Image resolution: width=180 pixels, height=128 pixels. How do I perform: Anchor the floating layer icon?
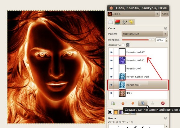pyautogui.click(x=153, y=103)
